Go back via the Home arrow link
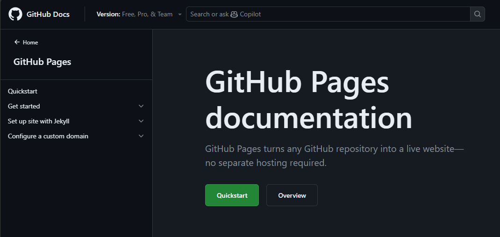Viewport: 500px width, 237px height. 26,43
